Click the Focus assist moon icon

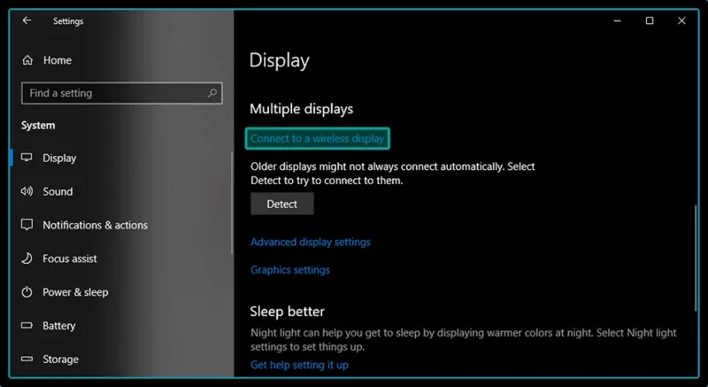tap(27, 259)
